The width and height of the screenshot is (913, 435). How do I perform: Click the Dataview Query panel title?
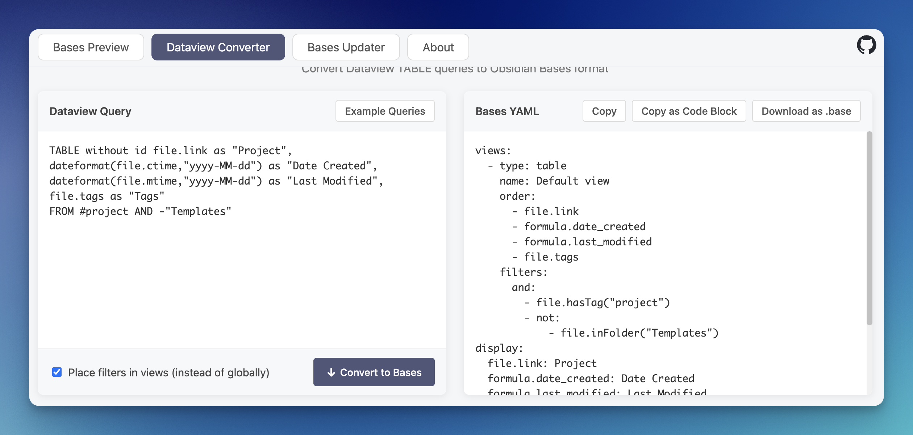pos(90,111)
